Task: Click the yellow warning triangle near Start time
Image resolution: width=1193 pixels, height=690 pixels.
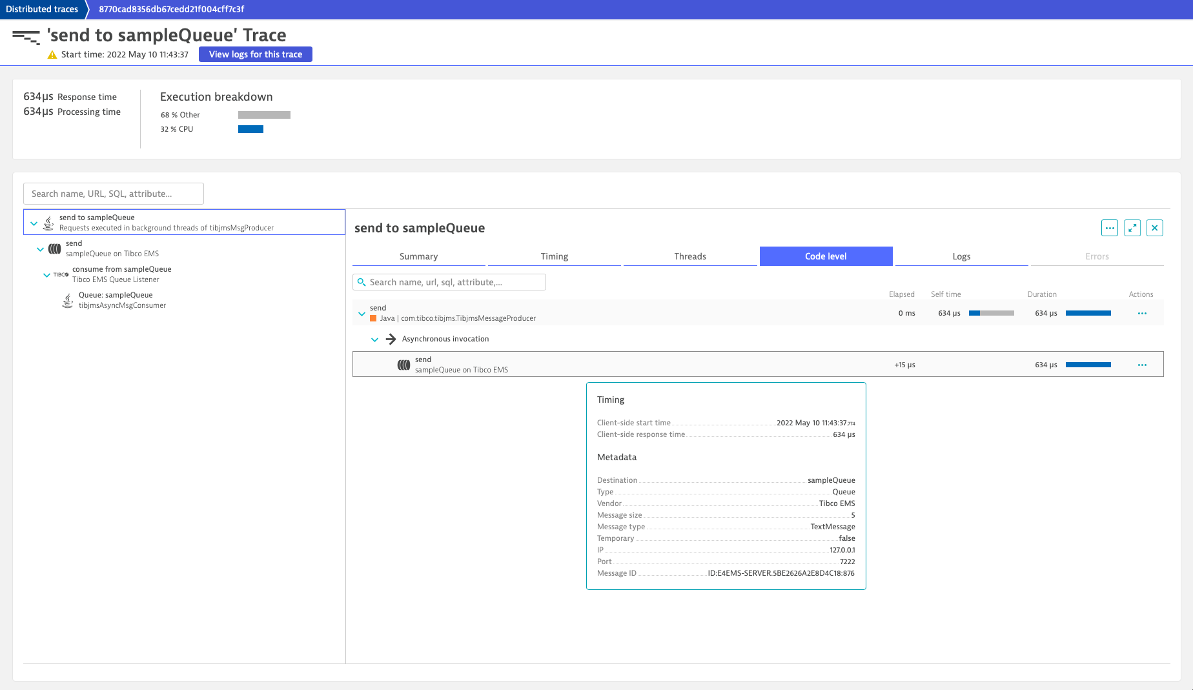Action: (x=52, y=55)
